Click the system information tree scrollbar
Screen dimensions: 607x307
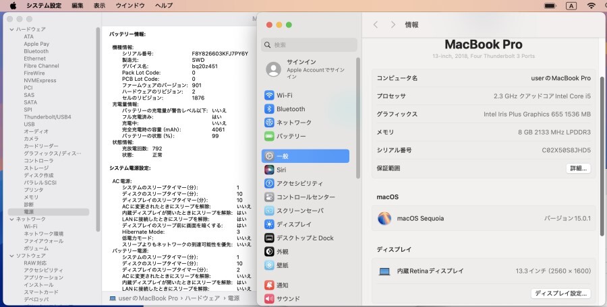point(98,129)
